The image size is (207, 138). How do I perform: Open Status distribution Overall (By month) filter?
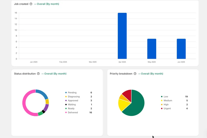tap(54, 74)
